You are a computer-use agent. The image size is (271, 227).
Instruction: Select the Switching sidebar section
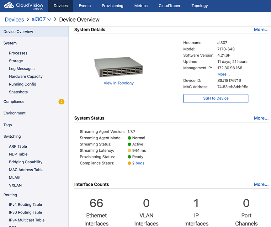click(12, 136)
